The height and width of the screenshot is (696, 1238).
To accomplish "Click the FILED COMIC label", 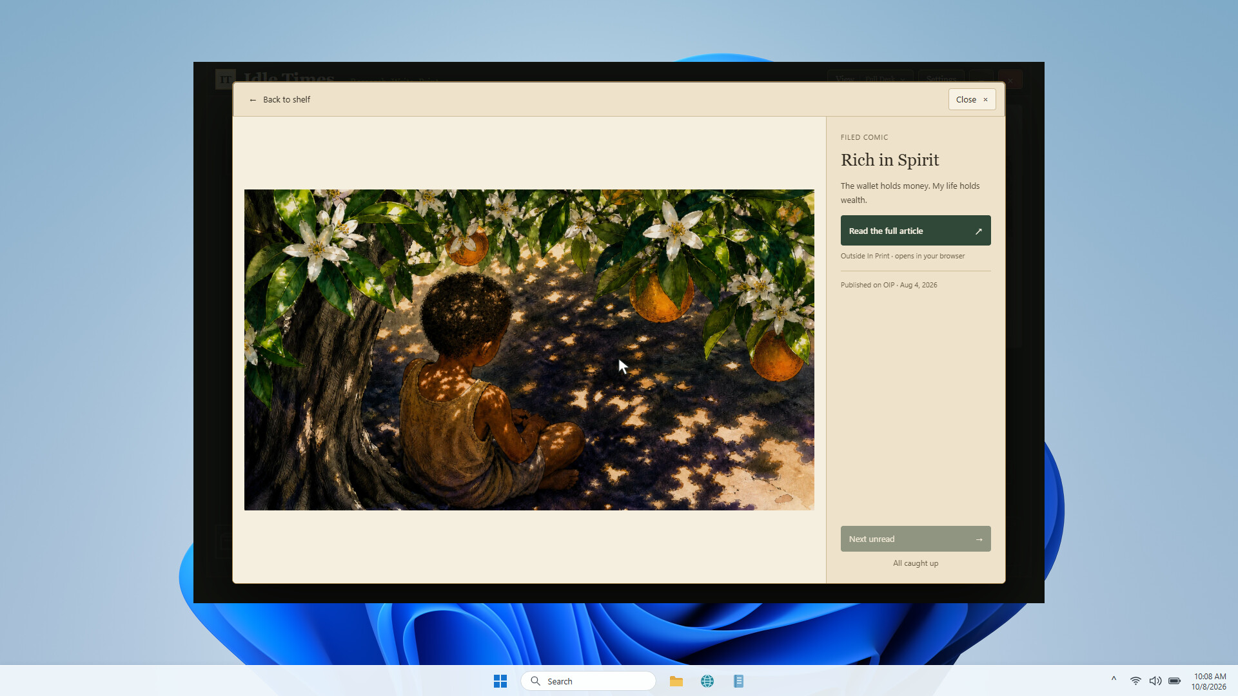I will click(x=864, y=137).
